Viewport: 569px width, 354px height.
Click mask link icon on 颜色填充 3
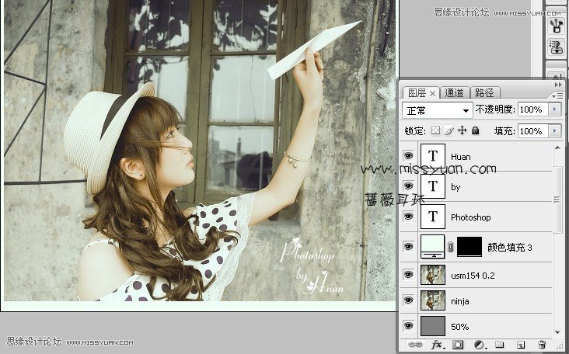pyautogui.click(x=451, y=248)
